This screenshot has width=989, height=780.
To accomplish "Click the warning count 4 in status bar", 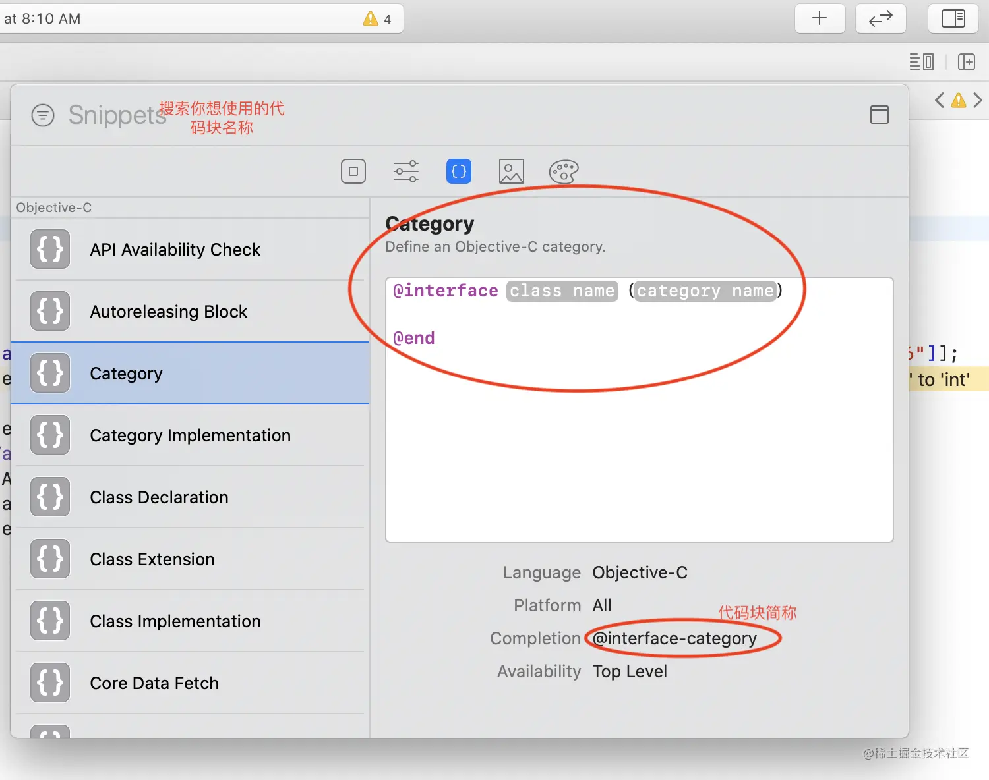I will click(x=388, y=19).
